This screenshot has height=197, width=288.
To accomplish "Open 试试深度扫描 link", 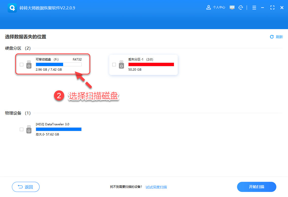I will [156, 187].
